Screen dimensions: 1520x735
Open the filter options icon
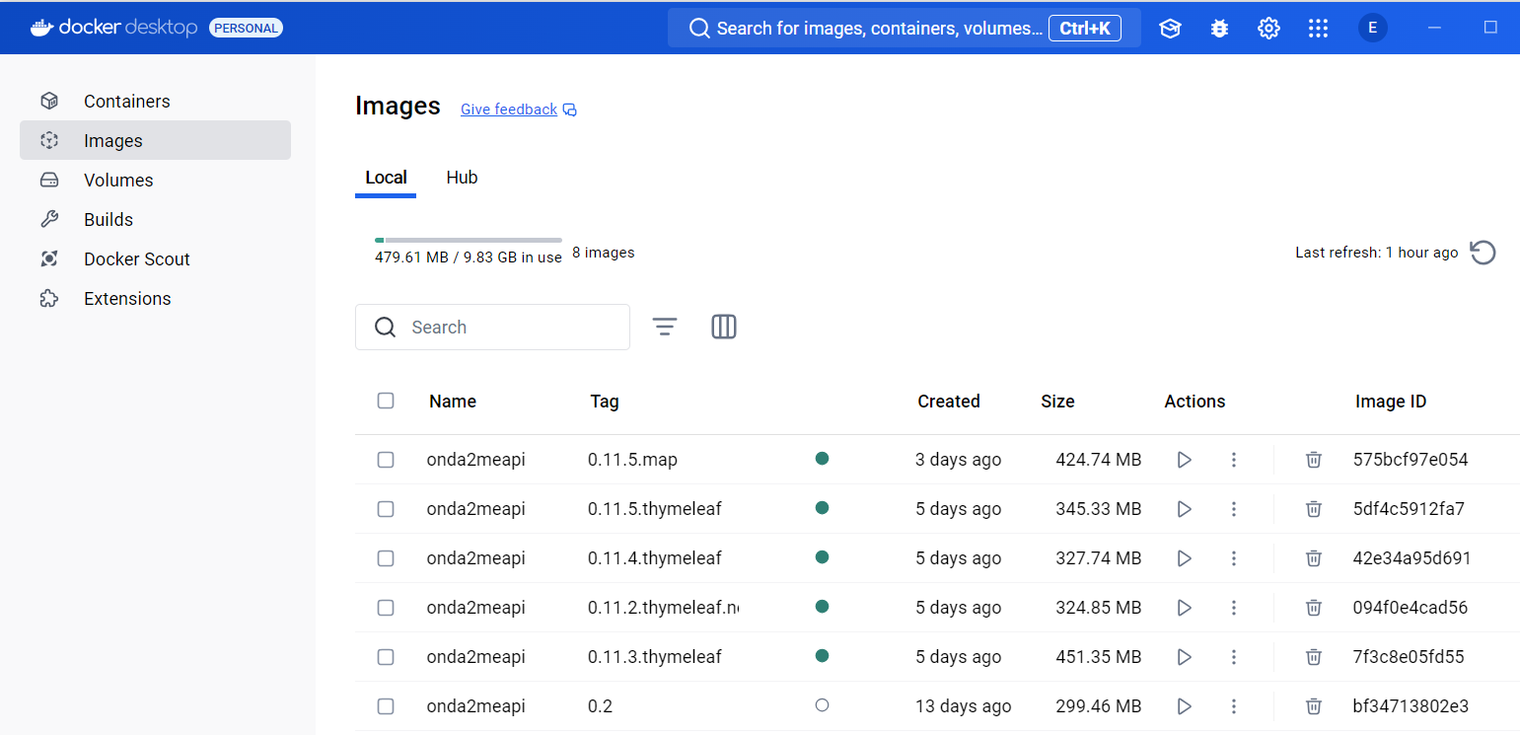pos(665,327)
